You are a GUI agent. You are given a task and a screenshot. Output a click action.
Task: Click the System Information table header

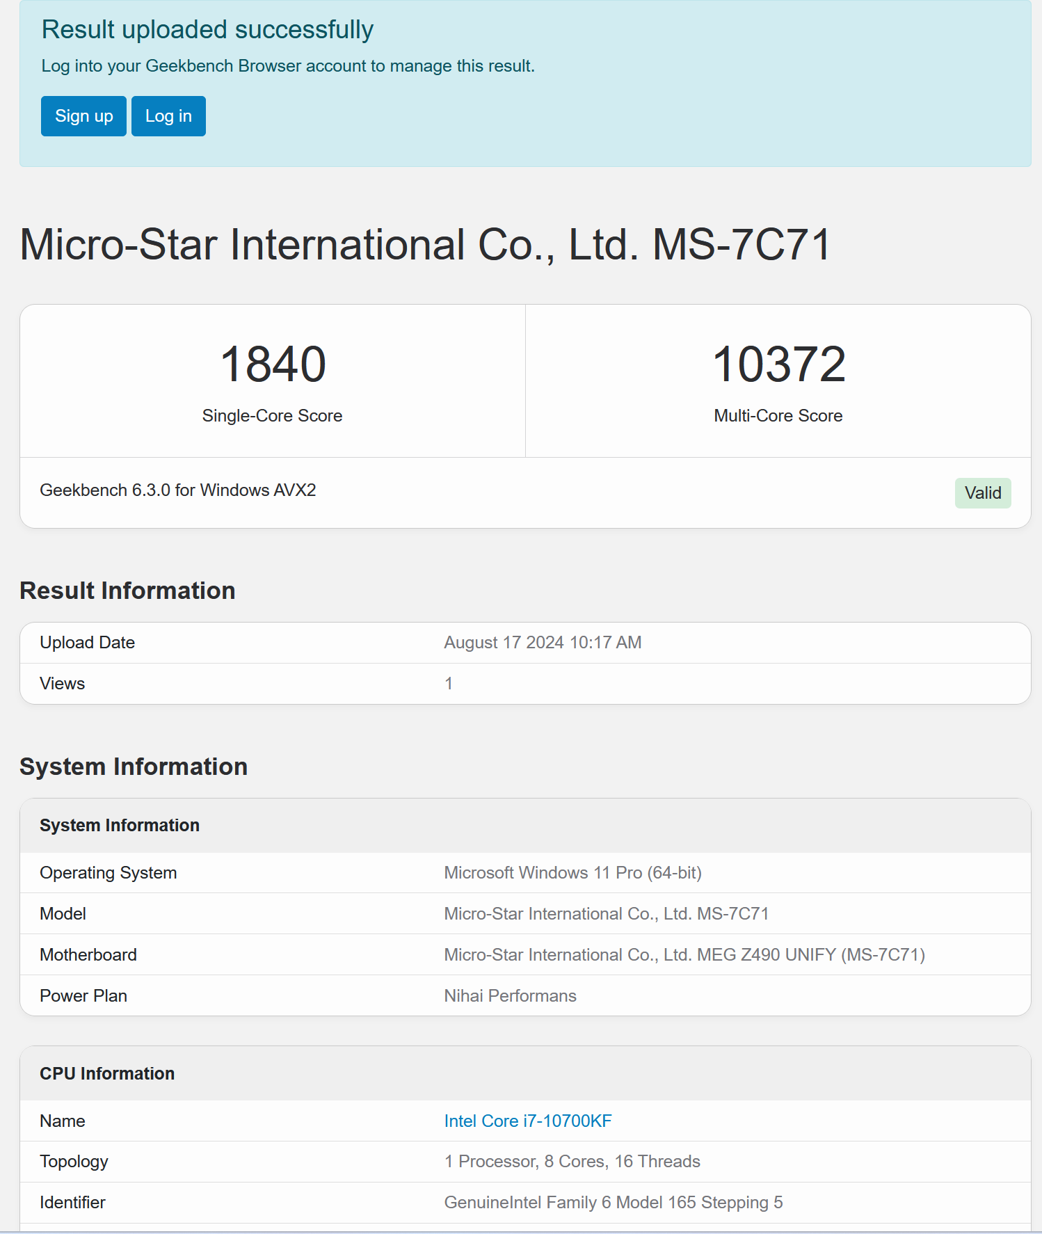[x=120, y=825]
